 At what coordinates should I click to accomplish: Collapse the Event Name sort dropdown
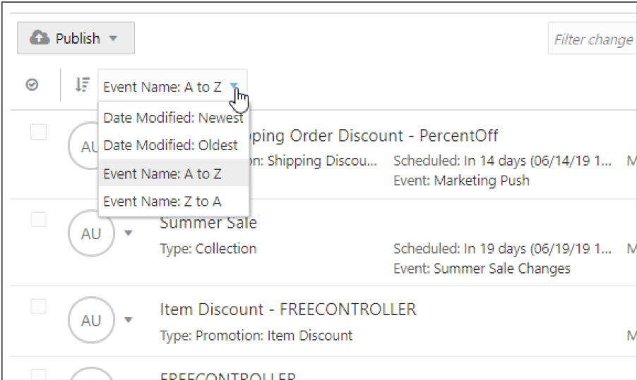point(234,87)
